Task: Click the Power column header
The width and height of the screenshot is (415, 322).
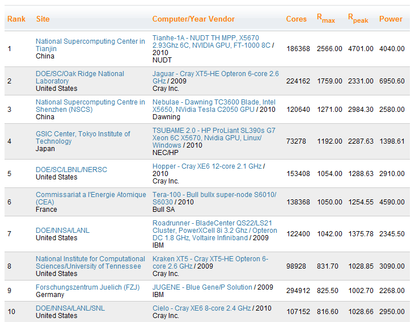Action: [x=391, y=19]
